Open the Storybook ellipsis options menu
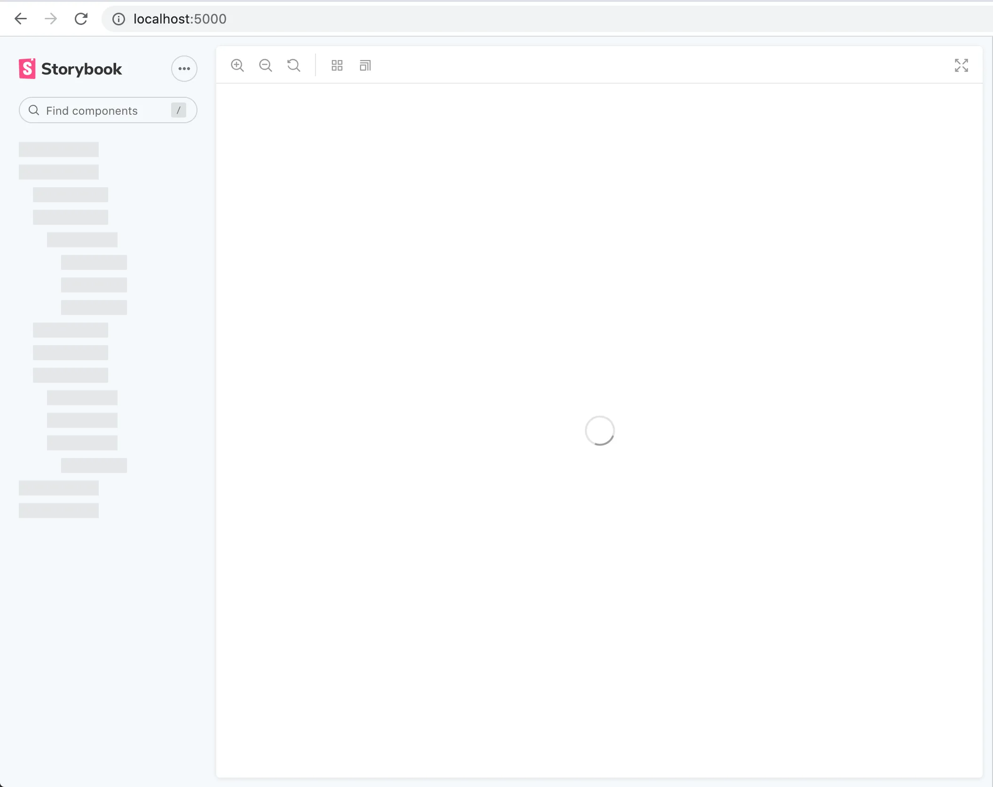The image size is (993, 787). [x=184, y=69]
